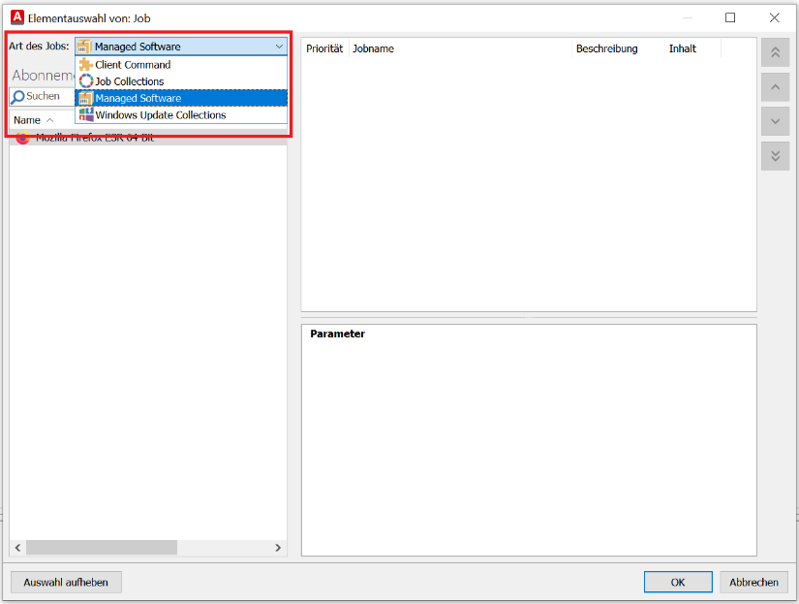
Task: Choose Job Collections in the job type list
Action: (130, 81)
